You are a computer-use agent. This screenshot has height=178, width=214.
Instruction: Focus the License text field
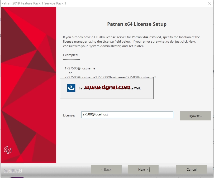coord(127,115)
